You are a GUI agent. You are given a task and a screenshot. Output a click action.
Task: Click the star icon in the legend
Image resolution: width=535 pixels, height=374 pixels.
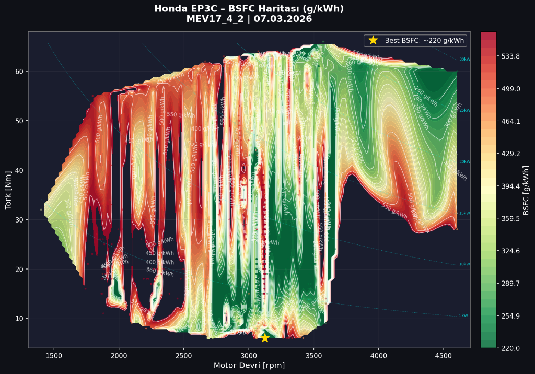point(373,40)
